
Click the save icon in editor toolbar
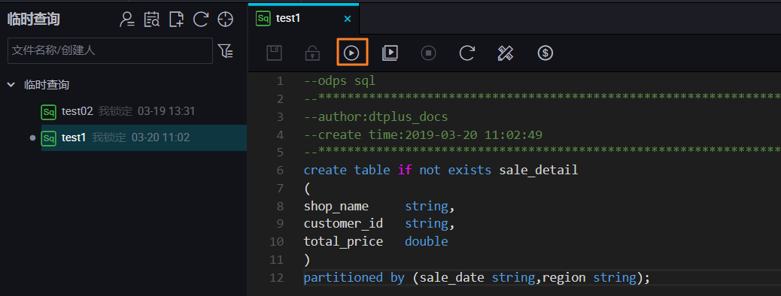click(275, 53)
